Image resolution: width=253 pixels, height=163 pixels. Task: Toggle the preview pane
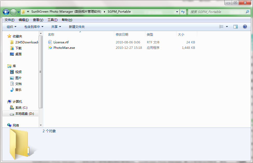tap(236, 27)
